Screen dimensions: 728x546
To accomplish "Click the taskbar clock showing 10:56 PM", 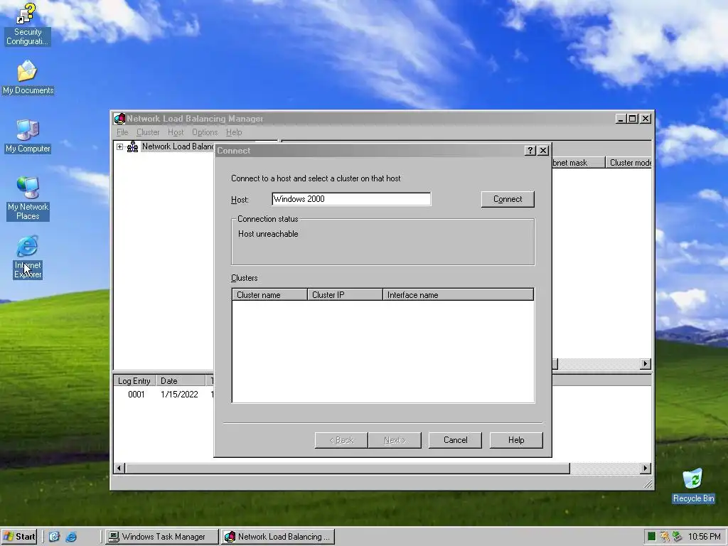I will click(x=704, y=537).
